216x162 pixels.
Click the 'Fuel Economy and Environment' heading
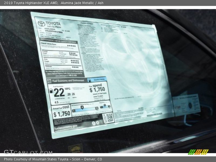[68, 80]
